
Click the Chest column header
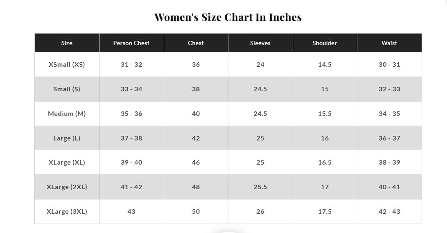pyautogui.click(x=196, y=43)
